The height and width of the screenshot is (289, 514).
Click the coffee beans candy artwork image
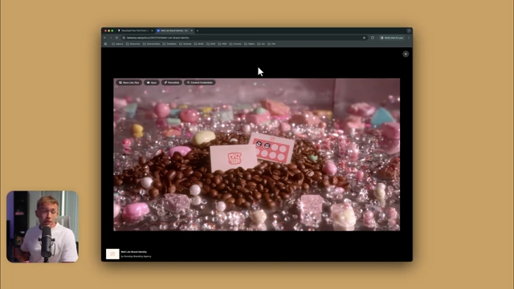coord(257,154)
